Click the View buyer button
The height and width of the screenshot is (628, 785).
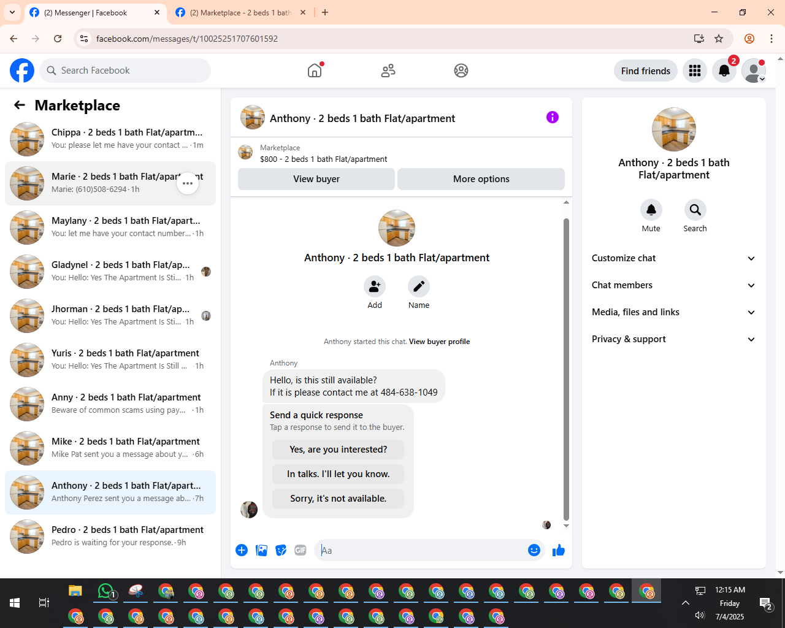pyautogui.click(x=316, y=179)
